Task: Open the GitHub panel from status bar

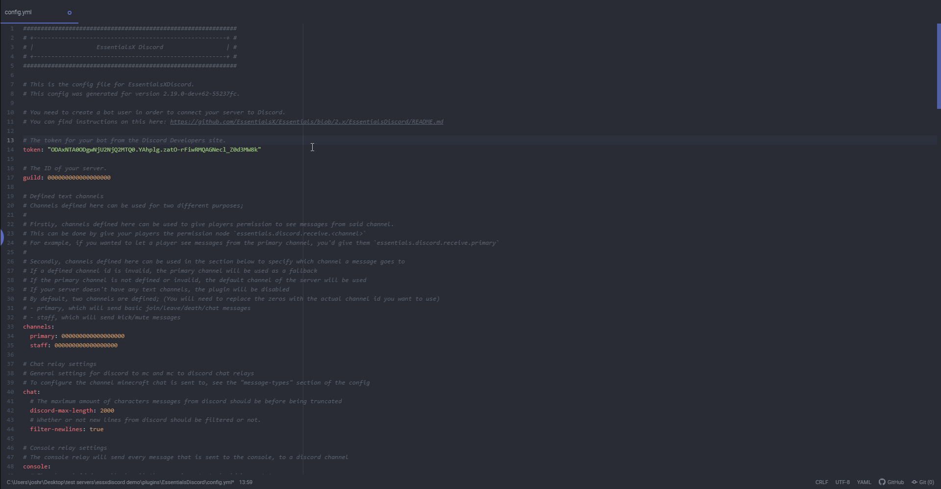Action: click(891, 482)
